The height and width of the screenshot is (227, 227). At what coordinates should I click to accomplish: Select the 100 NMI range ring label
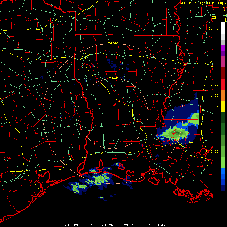tap(113, 43)
